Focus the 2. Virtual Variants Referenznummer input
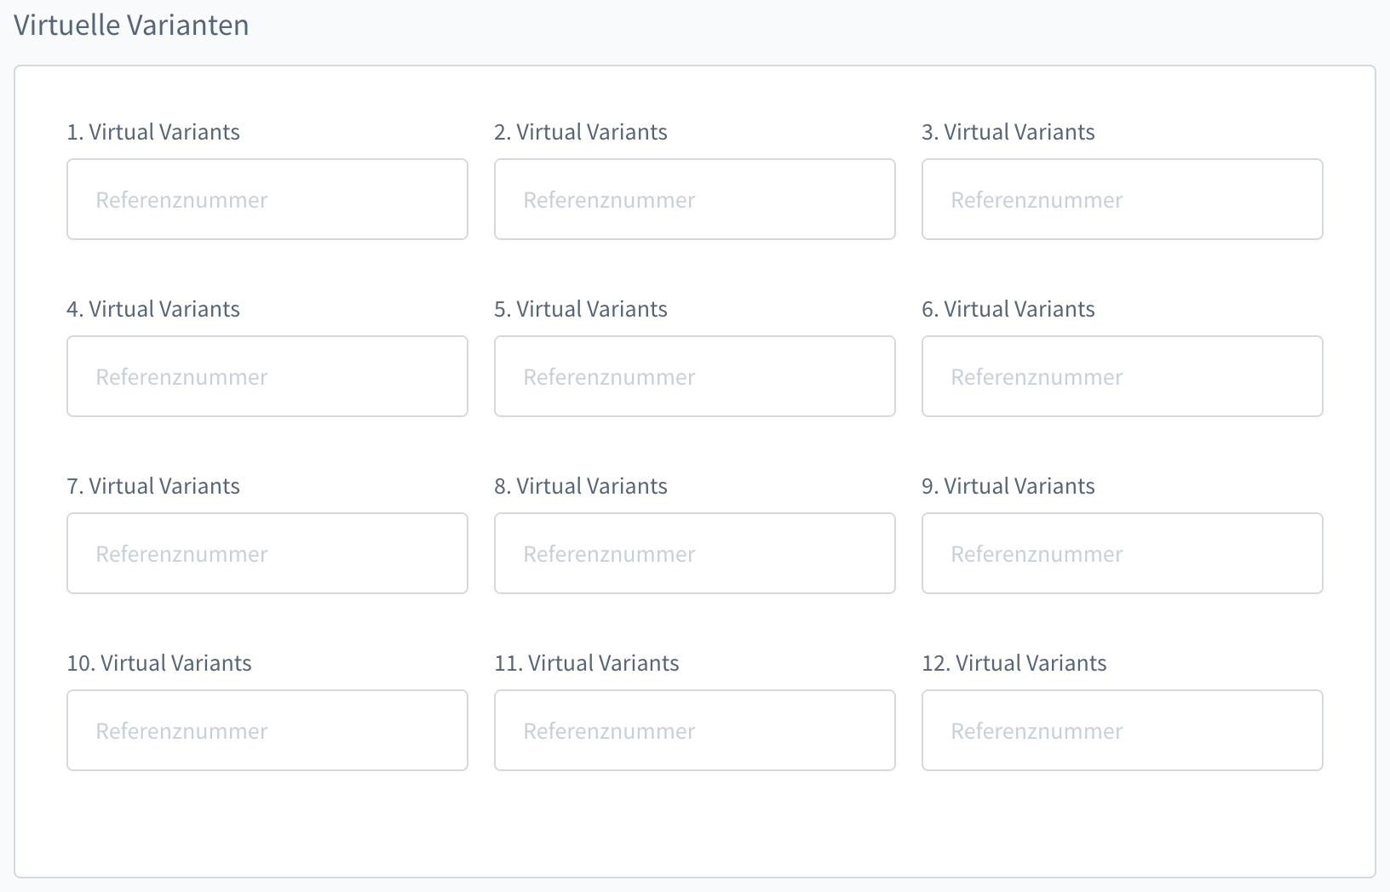 coord(695,199)
